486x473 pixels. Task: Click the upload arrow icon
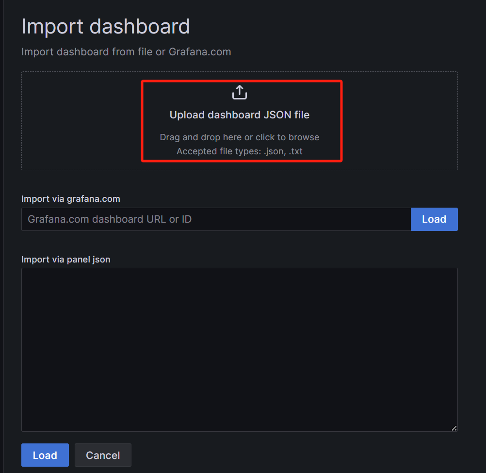(x=240, y=92)
